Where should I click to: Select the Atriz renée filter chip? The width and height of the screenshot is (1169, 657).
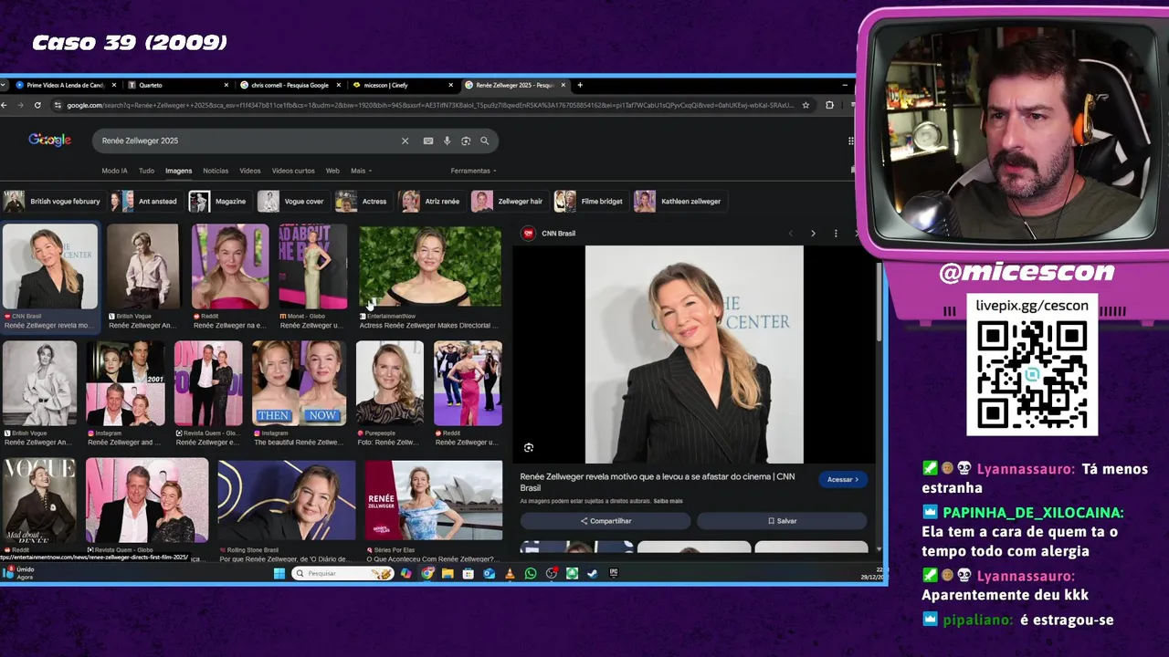[431, 202]
